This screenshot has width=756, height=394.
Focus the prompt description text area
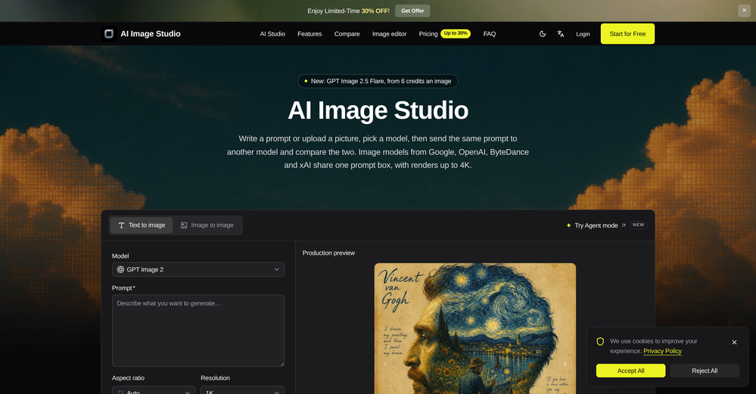(198, 330)
